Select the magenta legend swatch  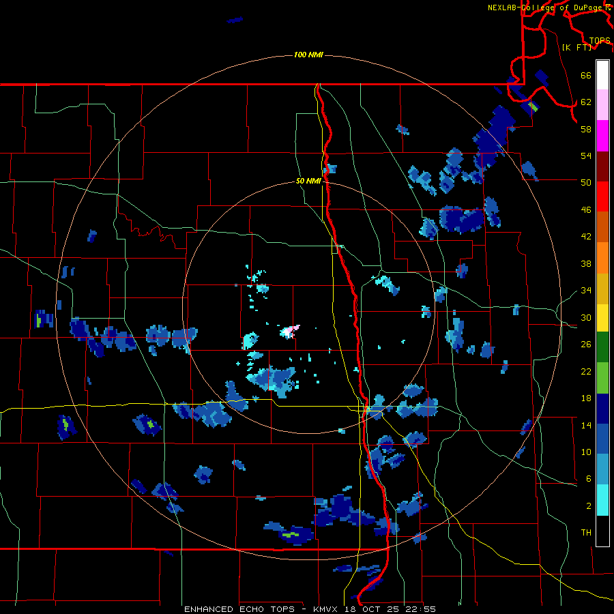pos(602,136)
